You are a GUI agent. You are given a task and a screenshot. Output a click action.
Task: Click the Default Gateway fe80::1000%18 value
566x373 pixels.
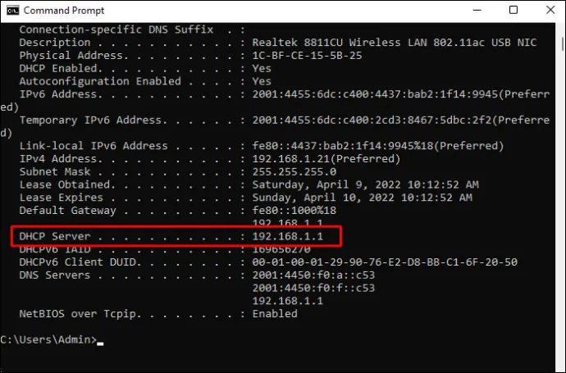pyautogui.click(x=294, y=211)
